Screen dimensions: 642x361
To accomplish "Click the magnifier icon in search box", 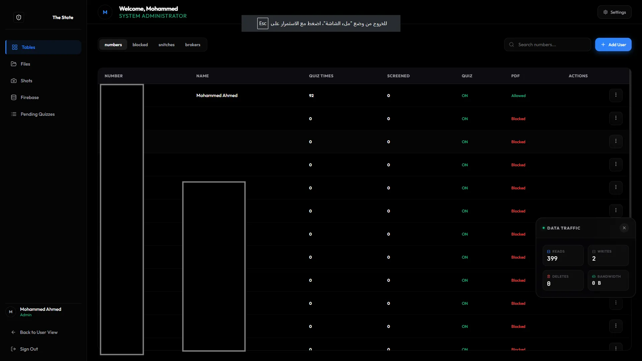I will tap(512, 44).
